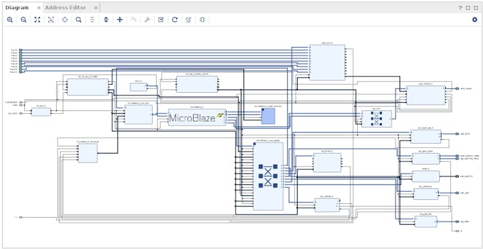The image size is (483, 249).
Task: Expand the AXI peripheral interconnect plus box
Action: (x=255, y=144)
